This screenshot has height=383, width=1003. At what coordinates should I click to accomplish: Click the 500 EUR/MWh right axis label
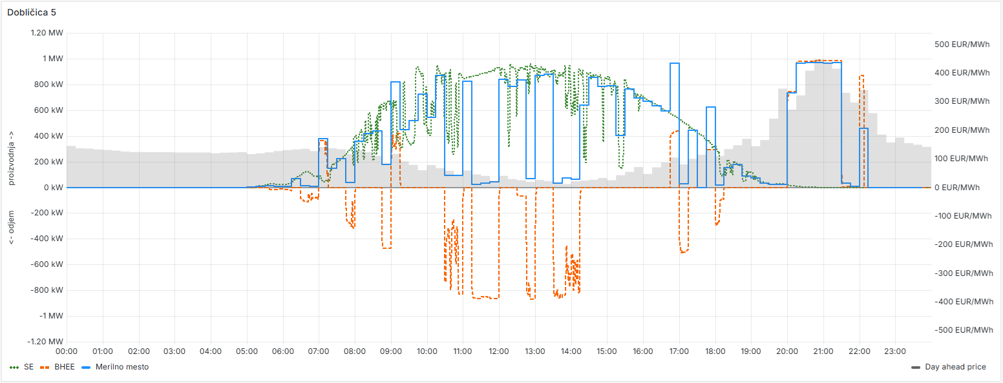(962, 44)
